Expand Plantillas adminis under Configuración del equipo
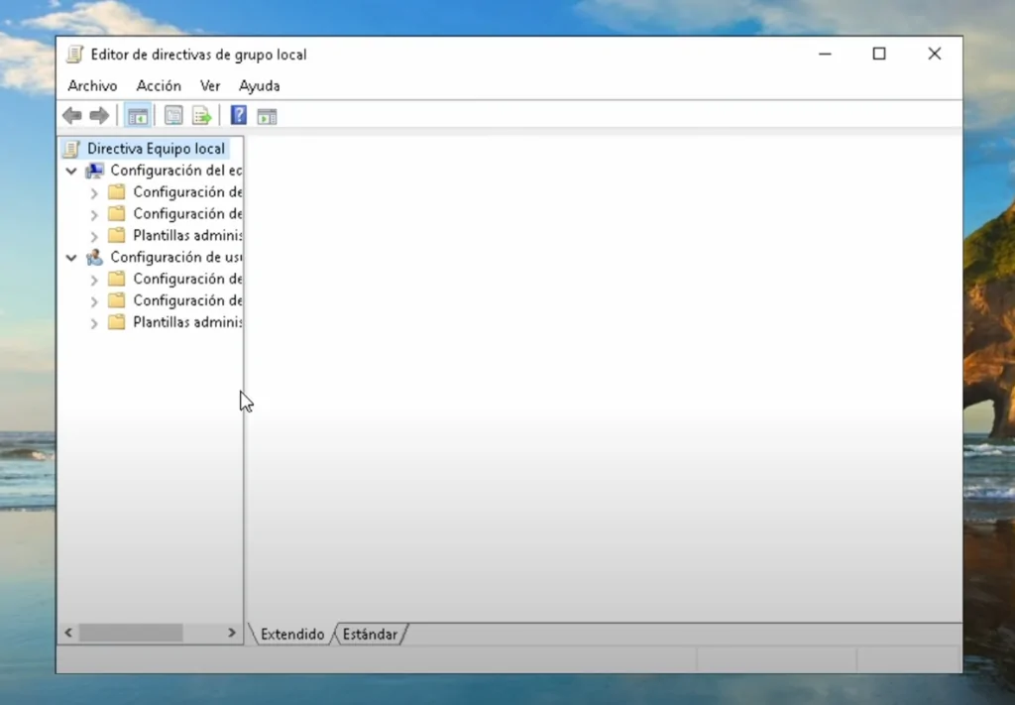 (94, 236)
